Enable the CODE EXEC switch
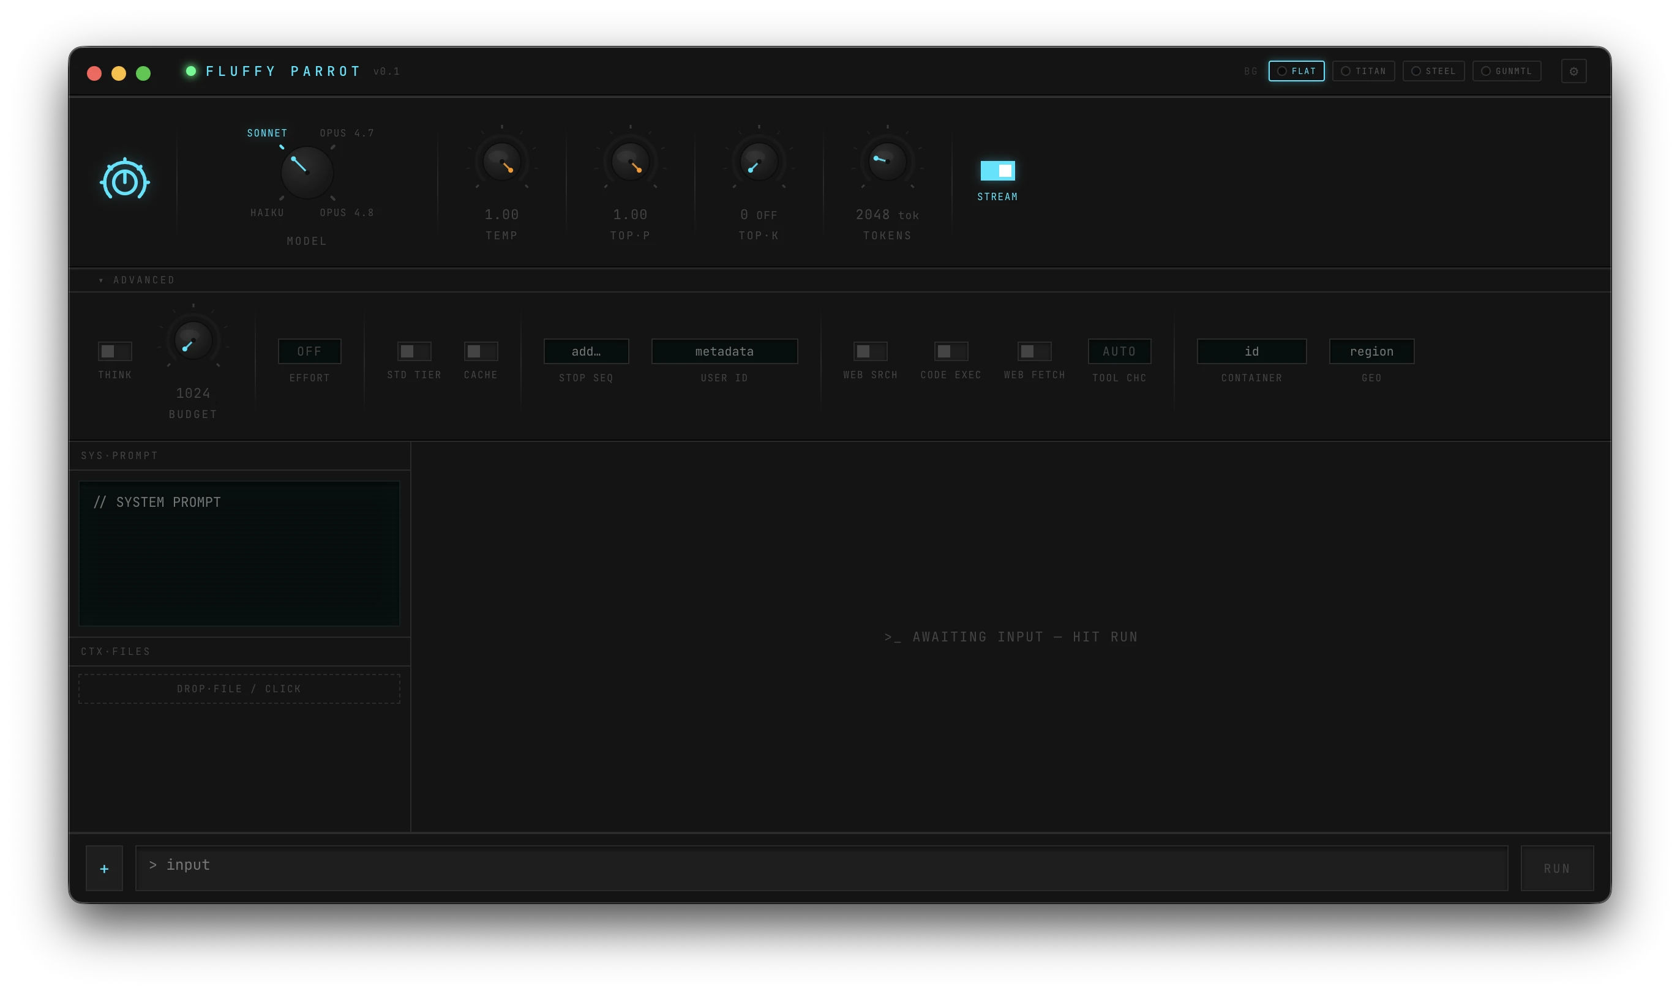This screenshot has width=1680, height=994. pos(951,351)
